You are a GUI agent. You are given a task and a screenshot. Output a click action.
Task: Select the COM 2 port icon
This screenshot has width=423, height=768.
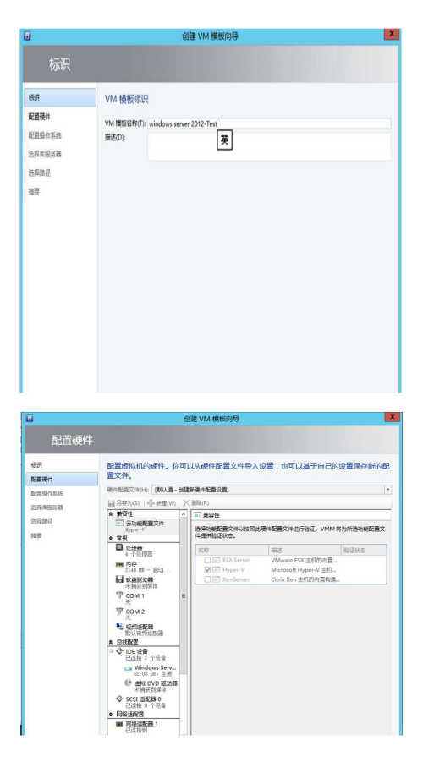click(119, 612)
